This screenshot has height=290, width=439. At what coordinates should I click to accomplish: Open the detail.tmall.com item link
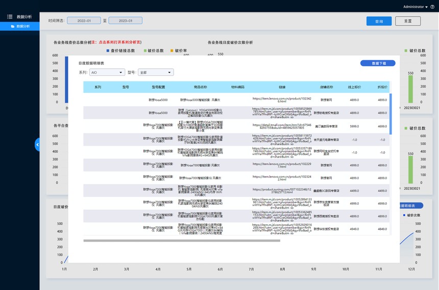coord(282,126)
